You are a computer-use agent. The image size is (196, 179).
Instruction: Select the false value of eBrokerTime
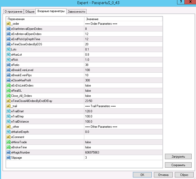pos(88,147)
